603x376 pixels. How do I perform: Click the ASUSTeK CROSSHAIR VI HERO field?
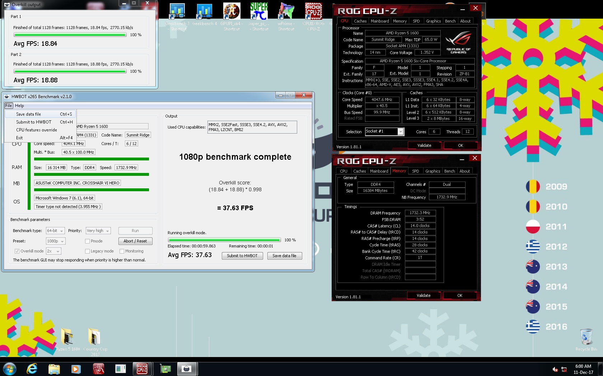click(78, 183)
